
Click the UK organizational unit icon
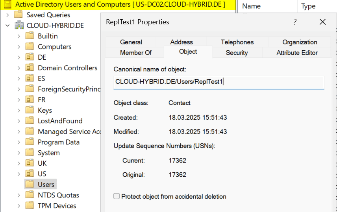pyautogui.click(x=30, y=163)
